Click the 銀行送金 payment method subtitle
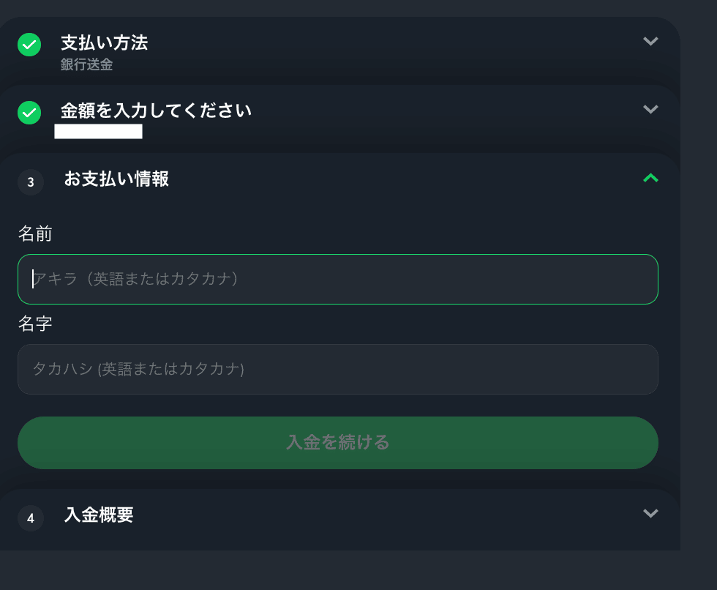Viewport: 717px width, 590px height. [x=86, y=64]
